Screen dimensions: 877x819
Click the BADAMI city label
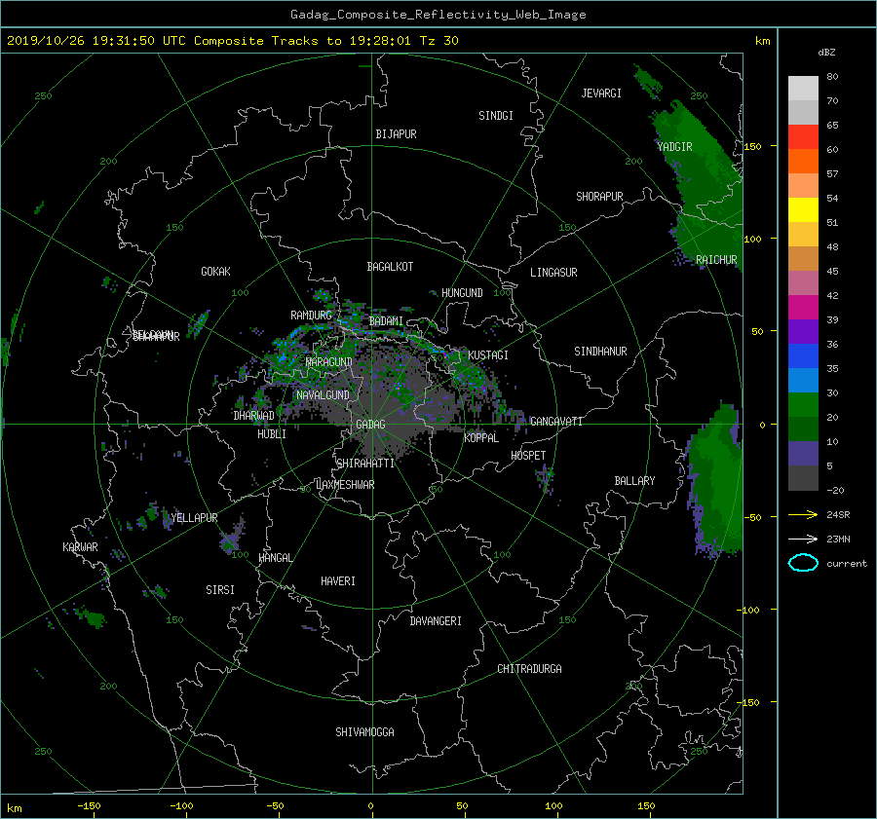pyautogui.click(x=386, y=321)
